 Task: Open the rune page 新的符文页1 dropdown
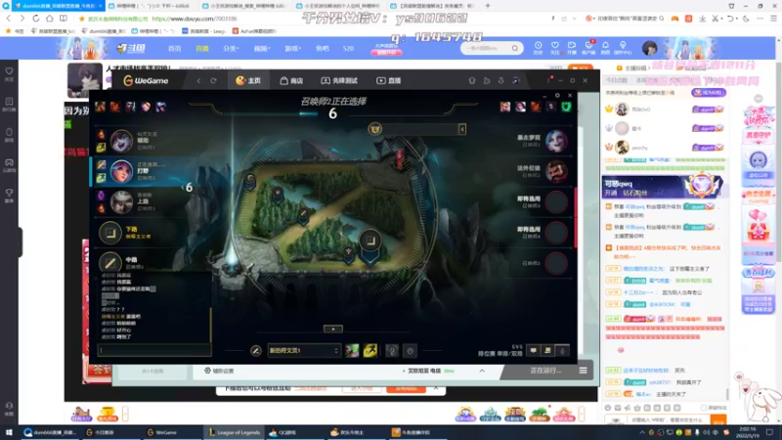point(303,351)
